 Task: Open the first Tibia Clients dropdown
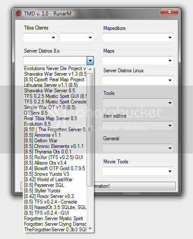40,37
